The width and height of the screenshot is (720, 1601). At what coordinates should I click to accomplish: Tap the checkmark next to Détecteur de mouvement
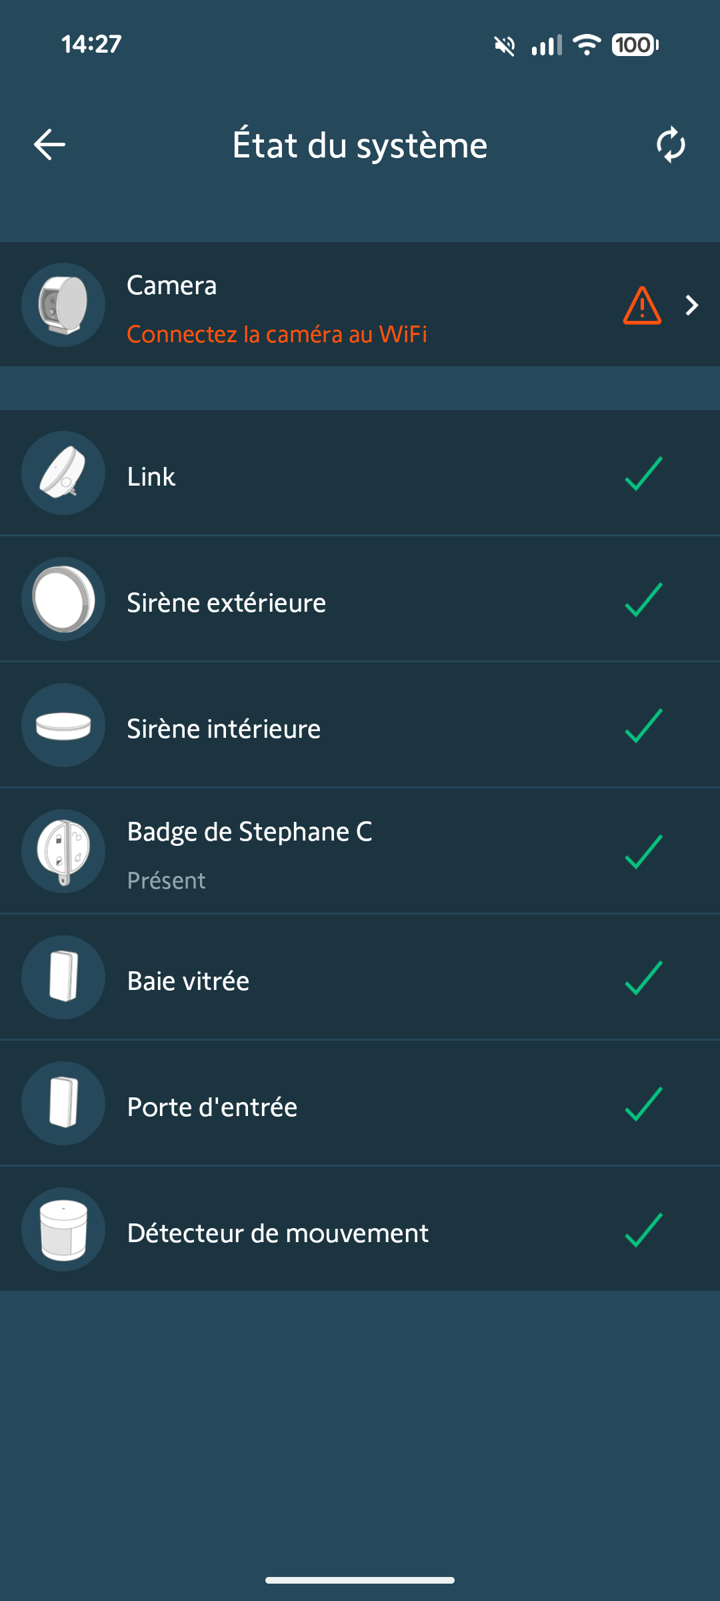point(643,1230)
